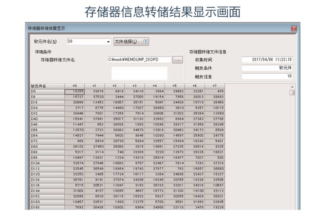Click the +0 column header
The image size is (313, 215).
74,86
